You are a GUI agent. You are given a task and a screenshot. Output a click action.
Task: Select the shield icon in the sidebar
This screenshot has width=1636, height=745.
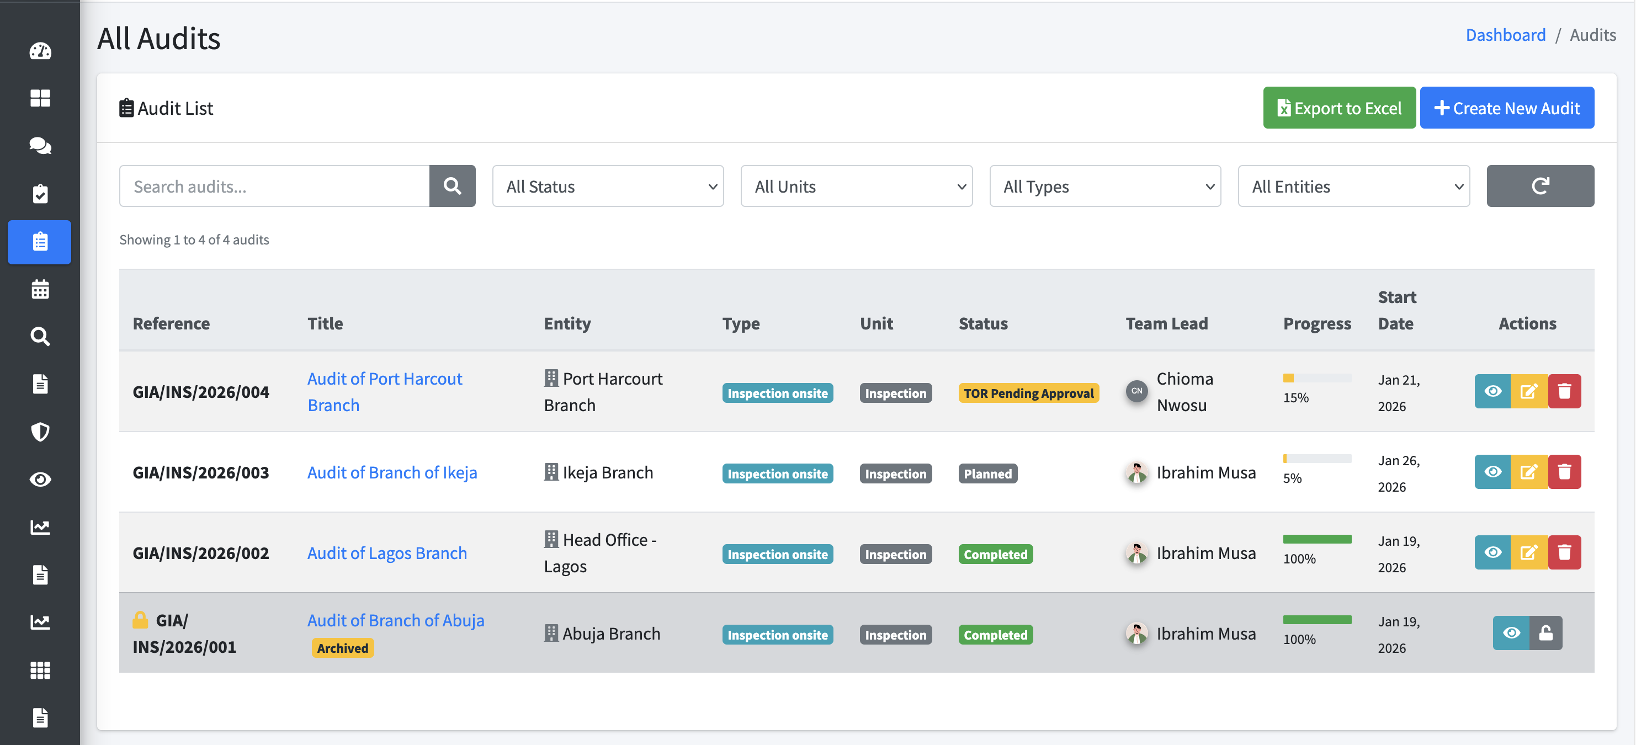tap(39, 432)
